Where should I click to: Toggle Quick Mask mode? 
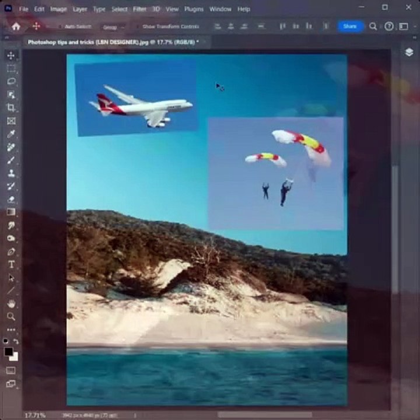10,370
